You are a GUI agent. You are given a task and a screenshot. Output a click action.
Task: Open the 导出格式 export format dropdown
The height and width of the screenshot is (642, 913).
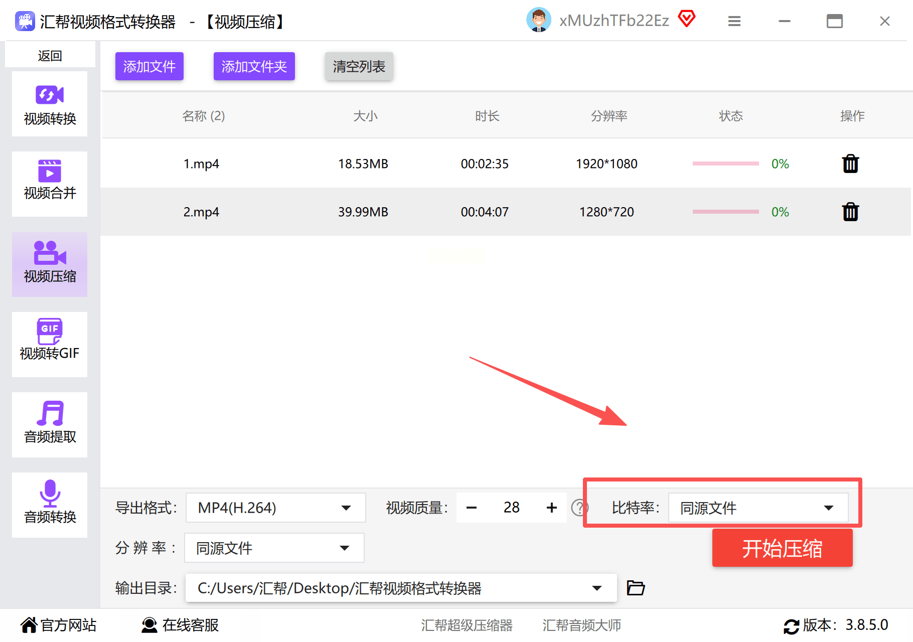[x=275, y=508]
